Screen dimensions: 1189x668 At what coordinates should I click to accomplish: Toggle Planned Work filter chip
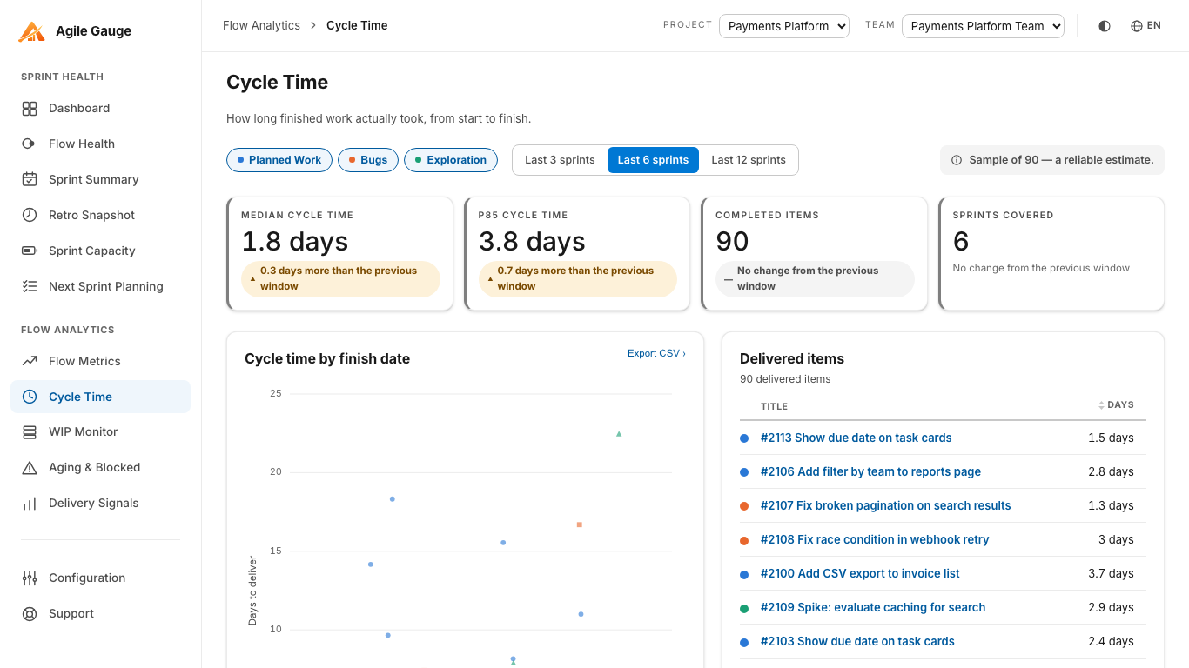[279, 160]
